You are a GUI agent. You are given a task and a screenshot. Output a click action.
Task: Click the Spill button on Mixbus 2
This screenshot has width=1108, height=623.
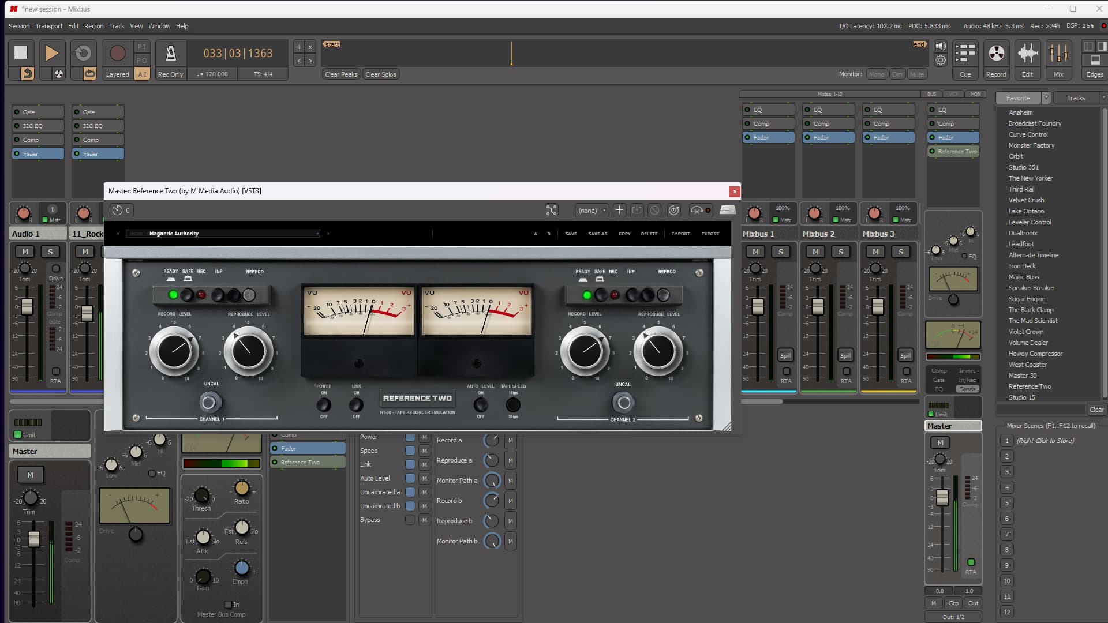point(845,355)
